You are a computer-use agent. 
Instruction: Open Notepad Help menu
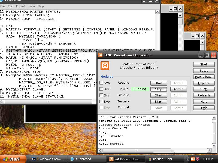pos(41,6)
